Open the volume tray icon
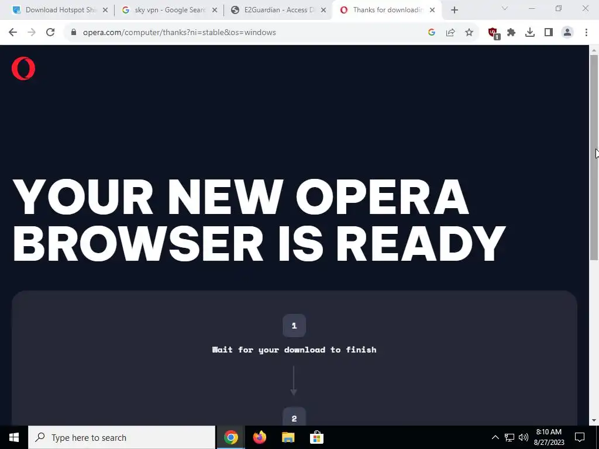 (x=524, y=437)
